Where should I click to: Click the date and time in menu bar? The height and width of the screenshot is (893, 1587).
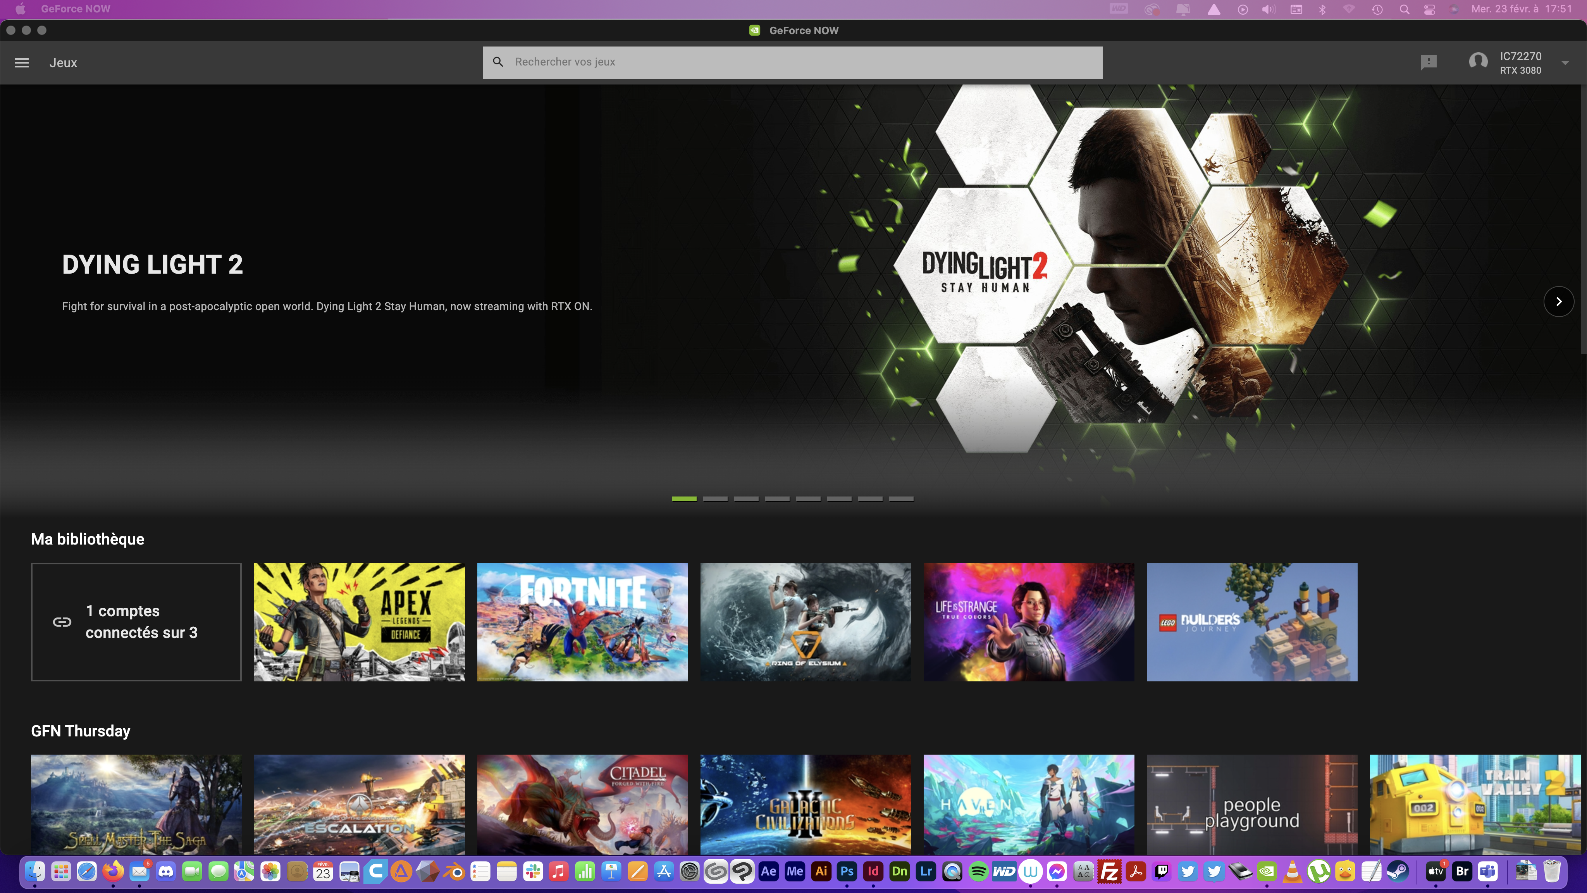click(1522, 9)
